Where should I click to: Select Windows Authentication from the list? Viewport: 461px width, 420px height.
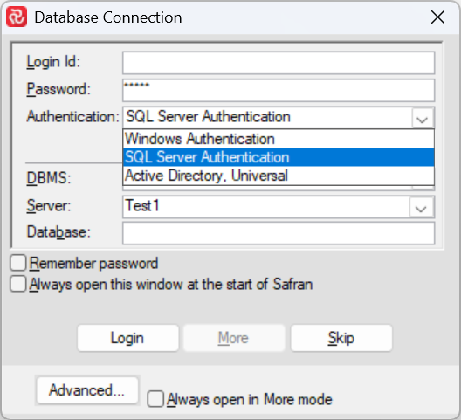click(279, 139)
